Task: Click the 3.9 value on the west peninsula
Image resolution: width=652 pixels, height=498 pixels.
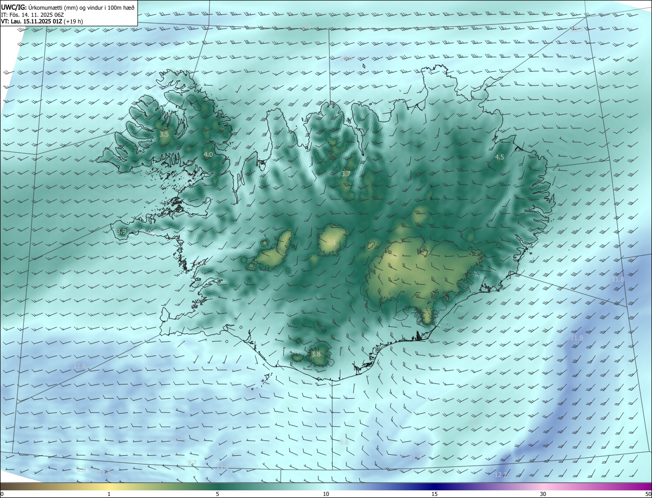Action: [121, 232]
